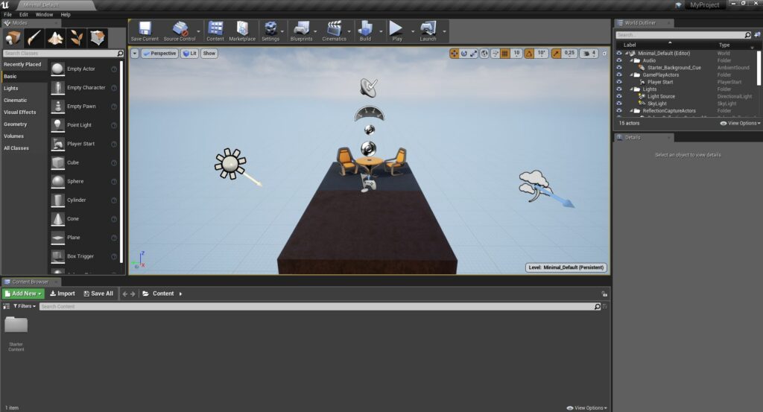The image size is (763, 412).
Task: Maximize viewport icon at top right
Action: point(604,54)
